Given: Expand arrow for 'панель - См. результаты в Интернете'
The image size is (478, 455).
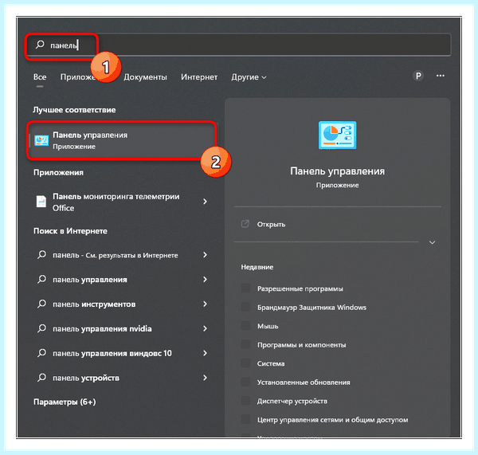Looking at the screenshot, I should click(206, 255).
